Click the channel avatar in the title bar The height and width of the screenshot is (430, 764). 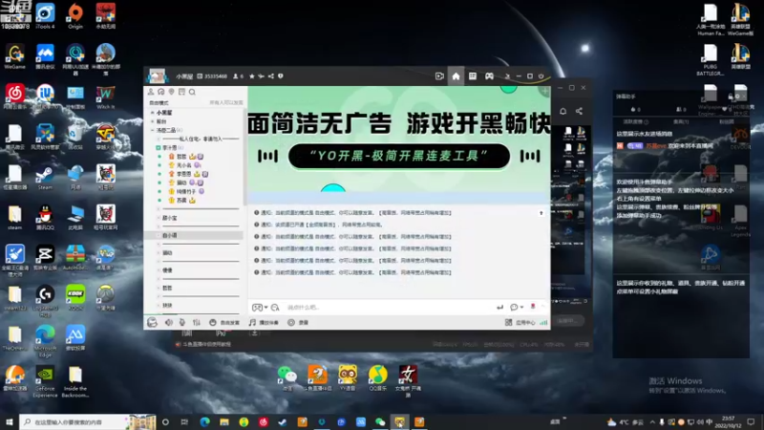coord(157,76)
